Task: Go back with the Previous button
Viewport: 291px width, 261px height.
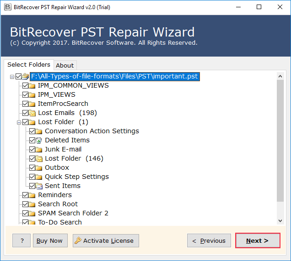Action: point(209,240)
